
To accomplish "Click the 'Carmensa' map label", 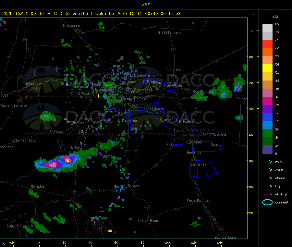I will pyautogui.click(x=199, y=164).
